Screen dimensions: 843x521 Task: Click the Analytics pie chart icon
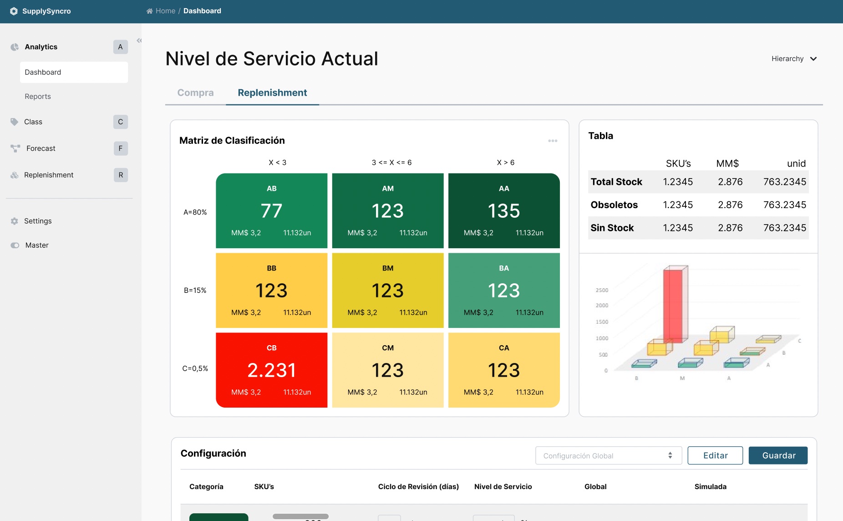15,47
